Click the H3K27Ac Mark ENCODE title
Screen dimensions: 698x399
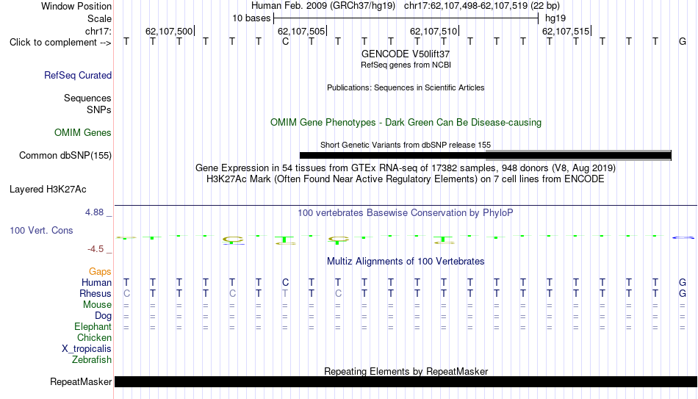(406, 179)
